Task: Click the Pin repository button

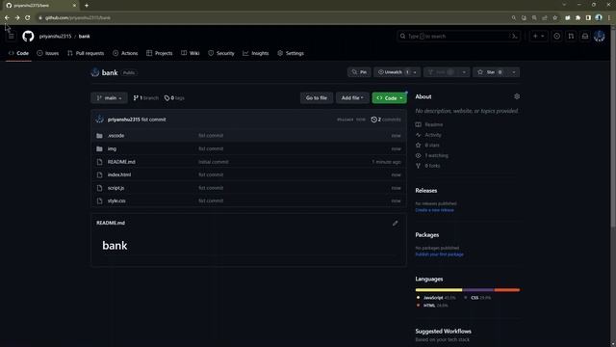Action: point(359,72)
